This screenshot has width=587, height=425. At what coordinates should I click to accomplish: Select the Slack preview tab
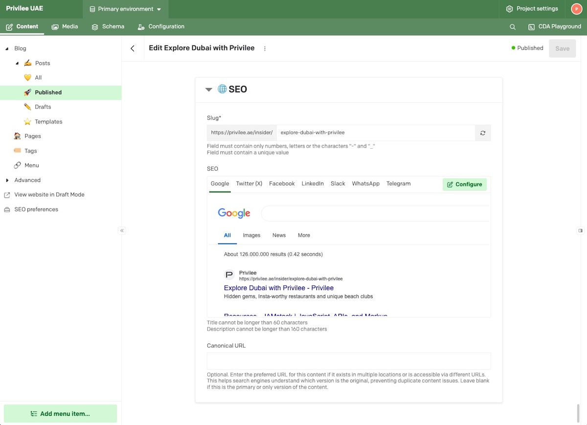(x=338, y=184)
